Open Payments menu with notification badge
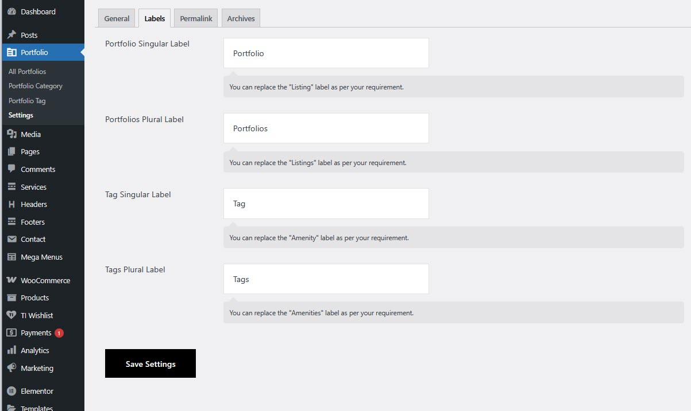 36,332
